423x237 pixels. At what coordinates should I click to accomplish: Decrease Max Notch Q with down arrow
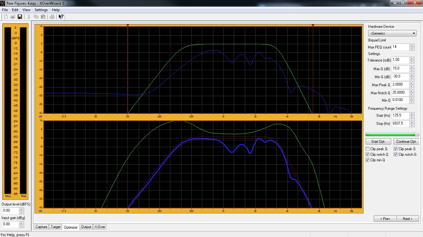pyautogui.click(x=412, y=94)
